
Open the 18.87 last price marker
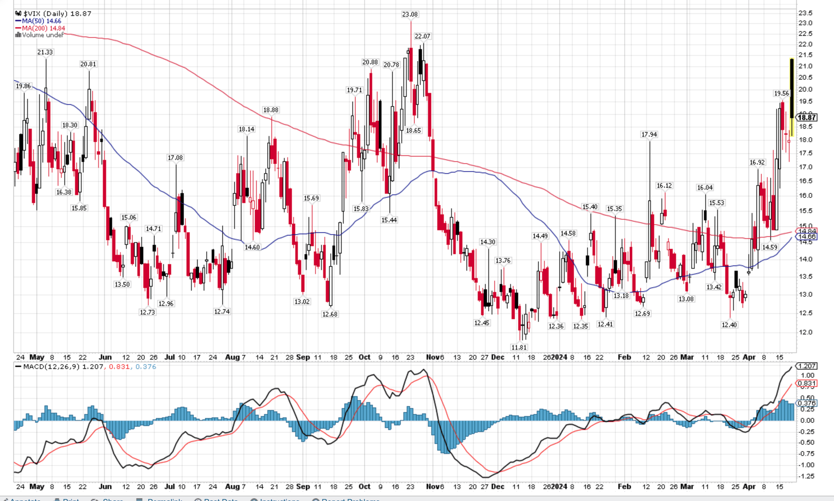[x=807, y=118]
